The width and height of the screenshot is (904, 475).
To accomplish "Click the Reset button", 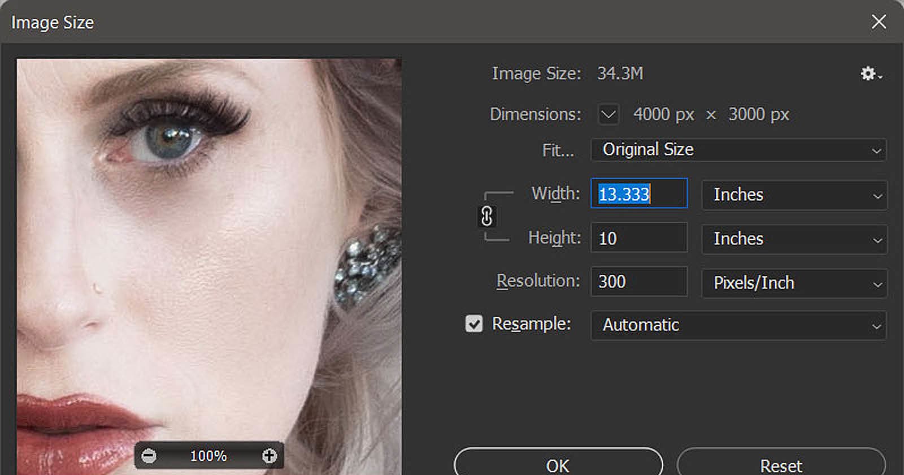I will [781, 463].
